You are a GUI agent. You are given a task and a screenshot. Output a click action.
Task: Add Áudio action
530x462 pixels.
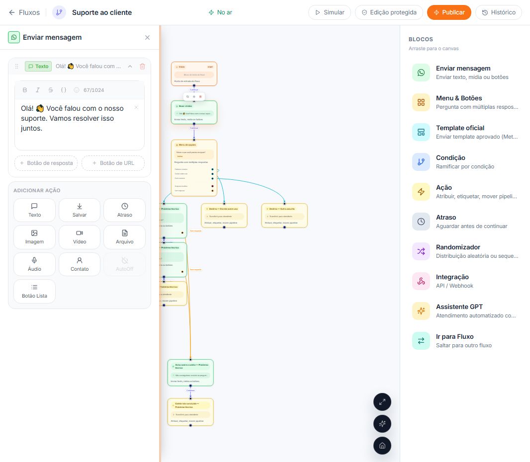[x=34, y=264]
